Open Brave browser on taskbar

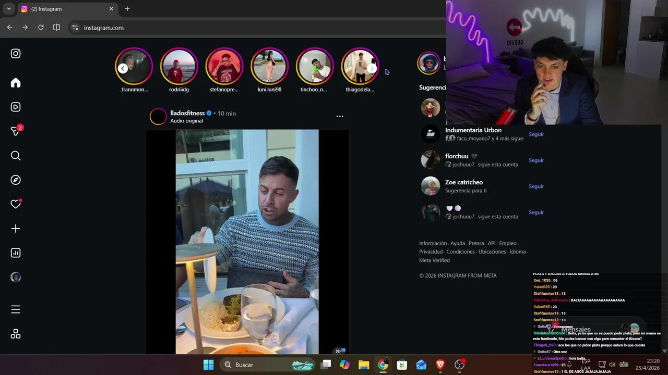pos(440,365)
